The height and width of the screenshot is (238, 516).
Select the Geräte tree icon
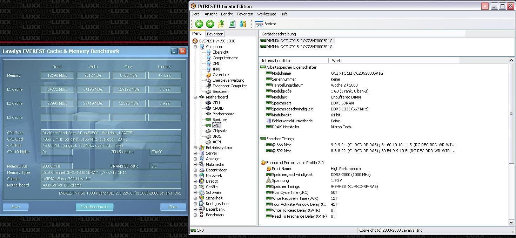pos(201,187)
